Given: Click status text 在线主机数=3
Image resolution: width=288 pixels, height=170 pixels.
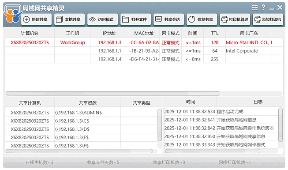Looking at the screenshot, I should (39, 162).
